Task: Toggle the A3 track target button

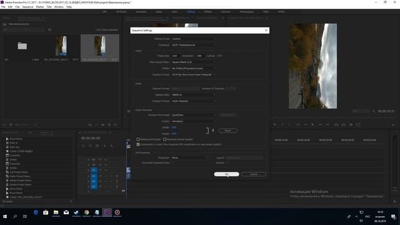Action: 94,186
